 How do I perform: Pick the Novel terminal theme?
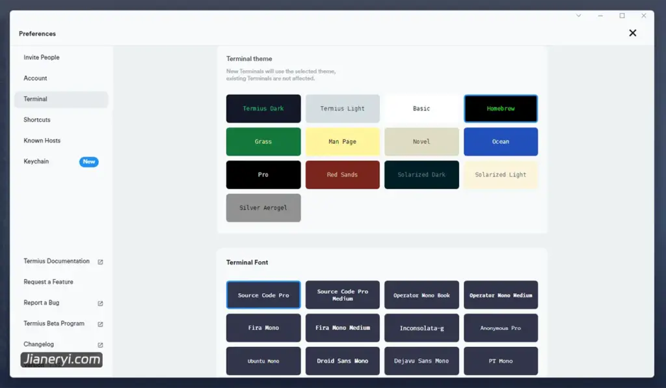pyautogui.click(x=421, y=142)
